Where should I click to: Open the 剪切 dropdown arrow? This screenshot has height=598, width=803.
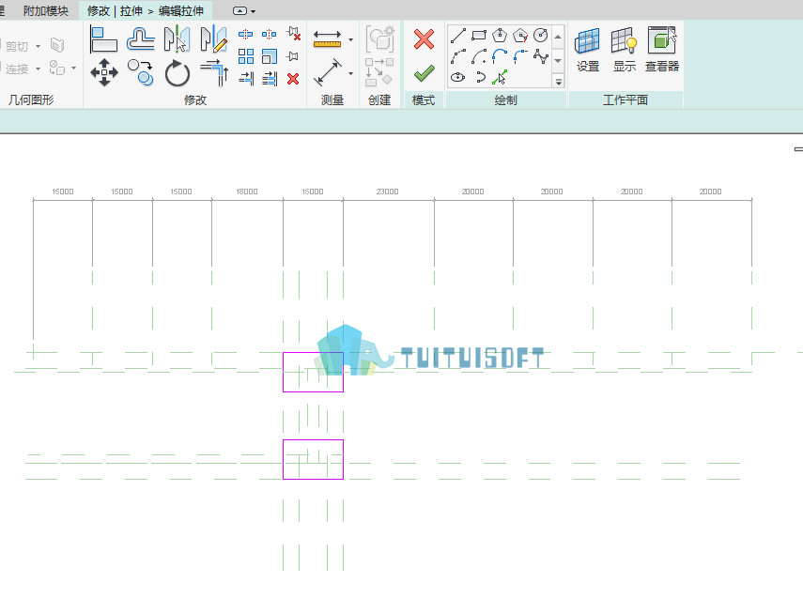38,46
